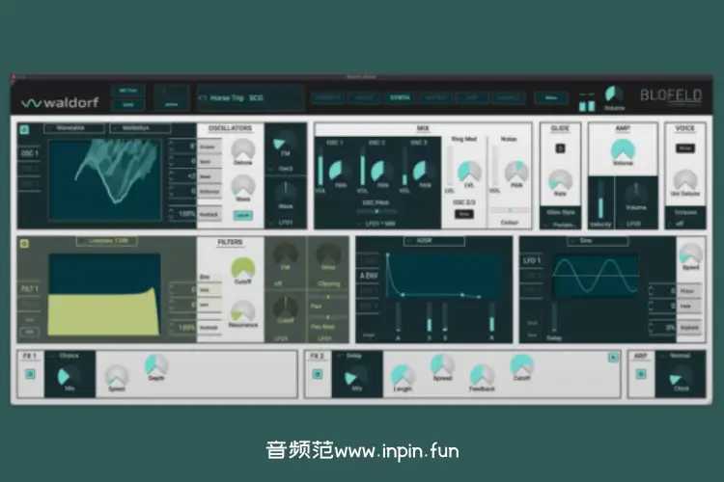Click the Ring Mod LVL knob

point(469,172)
